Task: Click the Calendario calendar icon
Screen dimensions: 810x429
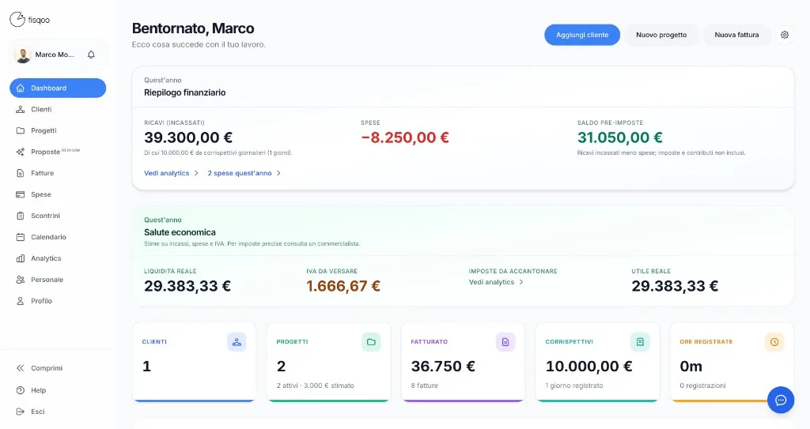Action: click(x=20, y=237)
